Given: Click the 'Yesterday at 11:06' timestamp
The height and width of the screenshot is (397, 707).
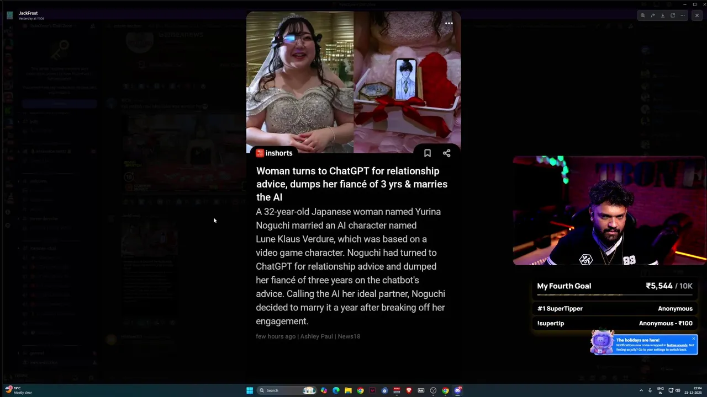Looking at the screenshot, I should 31,19.
